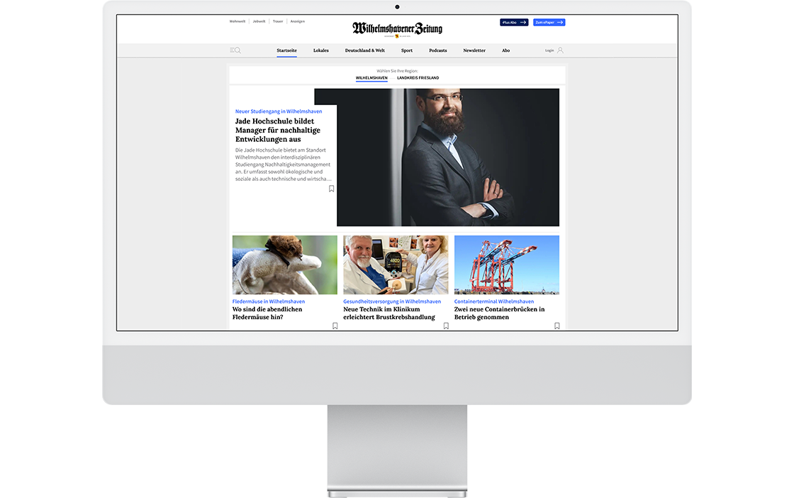Open the menu and search icon
Viewport: 794px width, 498px height.
[x=235, y=50]
